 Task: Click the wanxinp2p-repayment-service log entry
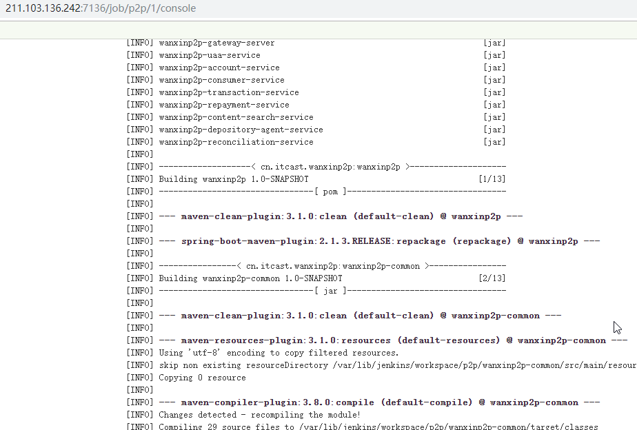[x=316, y=104]
